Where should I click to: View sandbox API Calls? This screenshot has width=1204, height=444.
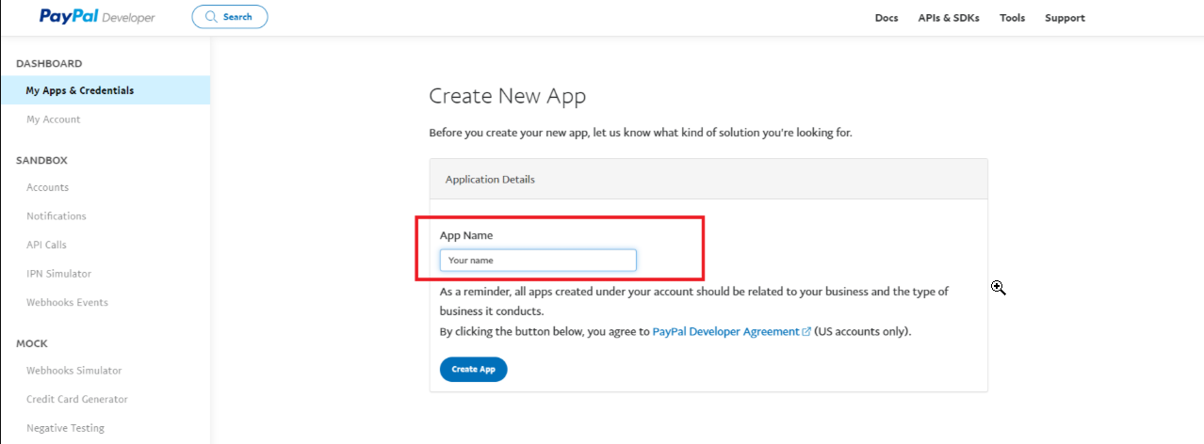(x=47, y=245)
